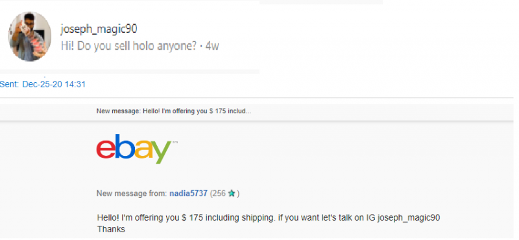This screenshot has width=519, height=240.
Task: Click the horizontal divider below the Sent date
Action: click(257, 98)
